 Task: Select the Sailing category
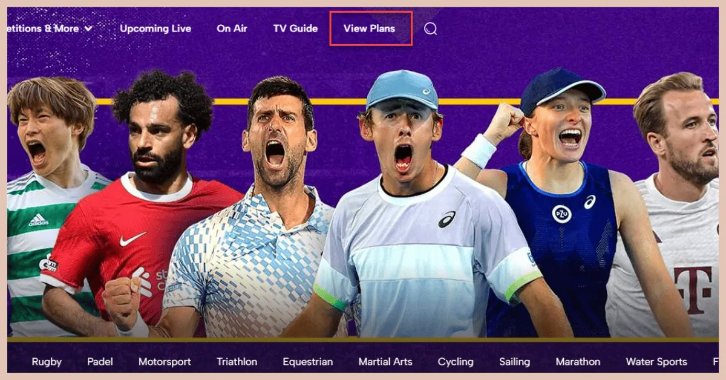pyautogui.click(x=515, y=362)
